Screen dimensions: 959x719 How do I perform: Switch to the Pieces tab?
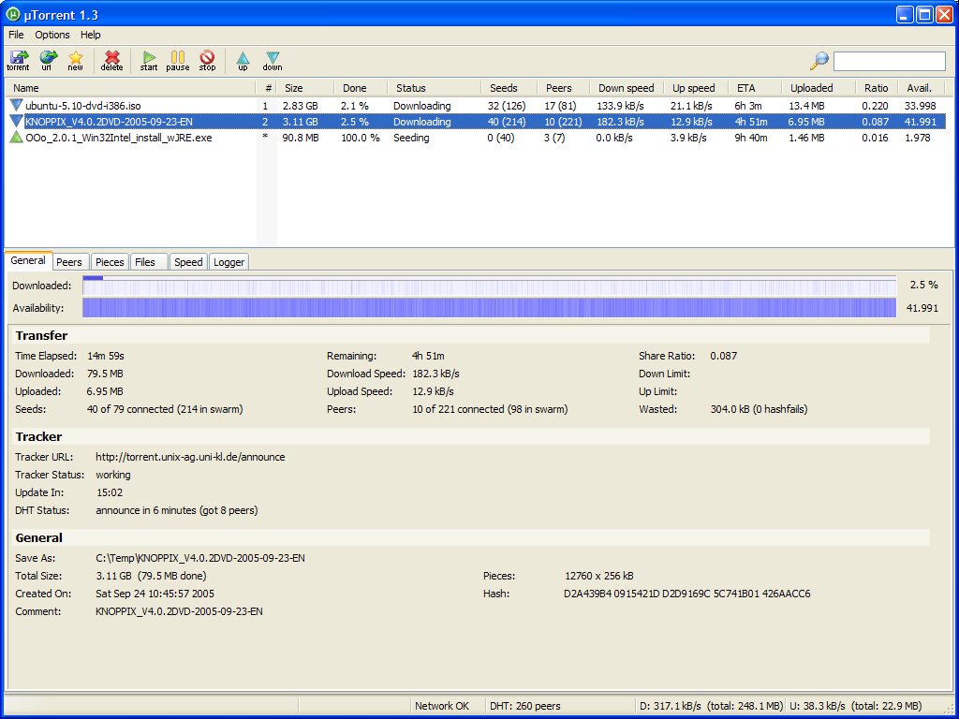(x=110, y=262)
